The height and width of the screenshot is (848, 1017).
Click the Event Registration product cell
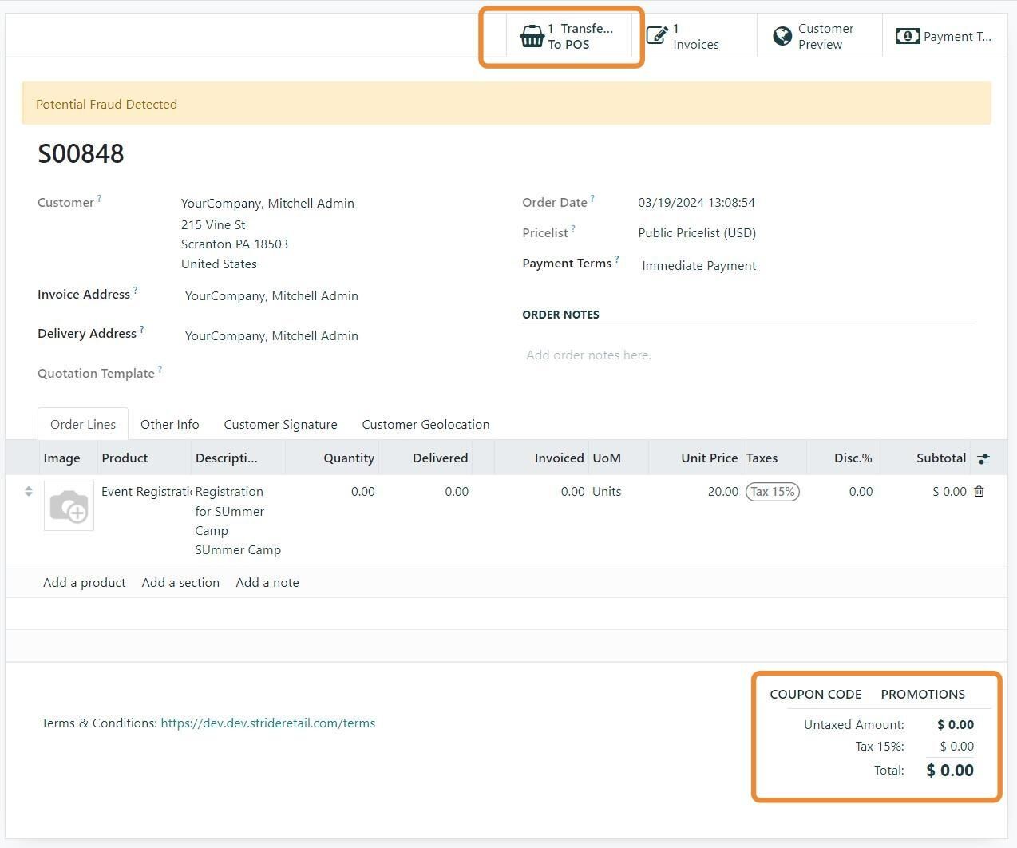(146, 491)
